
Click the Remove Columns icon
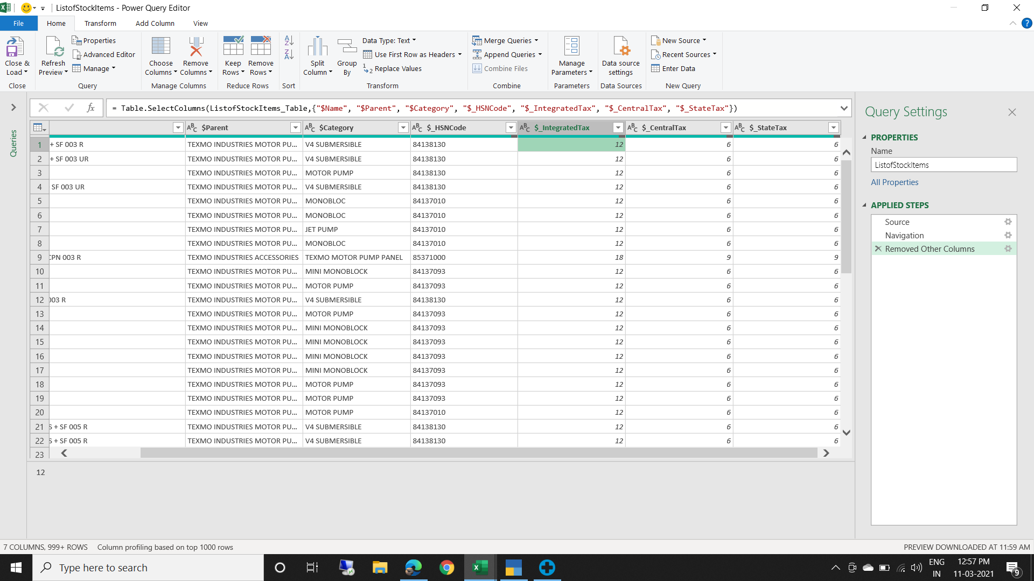tap(195, 47)
